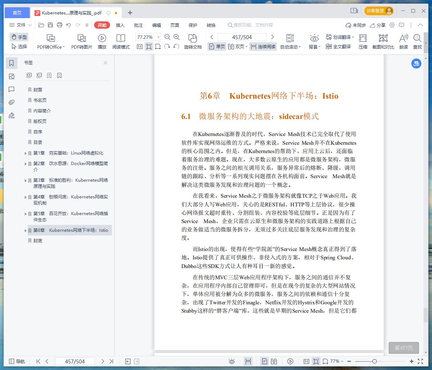
Task: Switch to the 批注 tab
Action: 138,25
